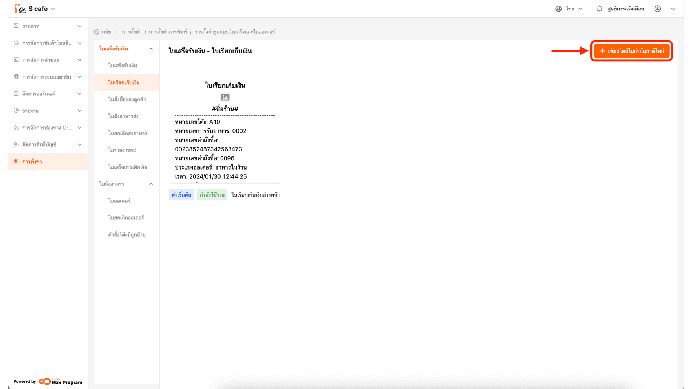Click เพิ่มสไตล์ใบกำกับภาษีใหม่ button
This screenshot has height=389, width=692.
631,51
